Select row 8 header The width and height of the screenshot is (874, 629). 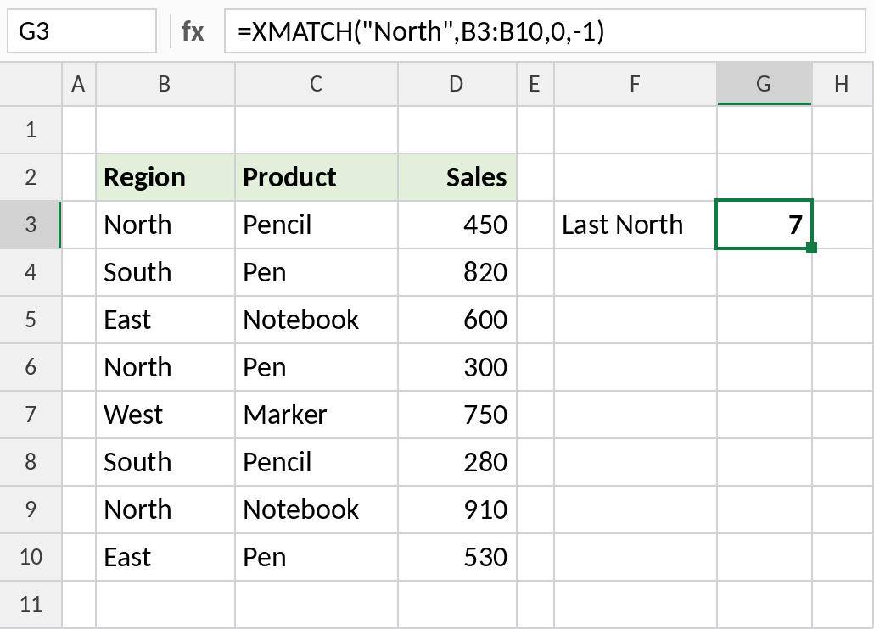(x=31, y=462)
